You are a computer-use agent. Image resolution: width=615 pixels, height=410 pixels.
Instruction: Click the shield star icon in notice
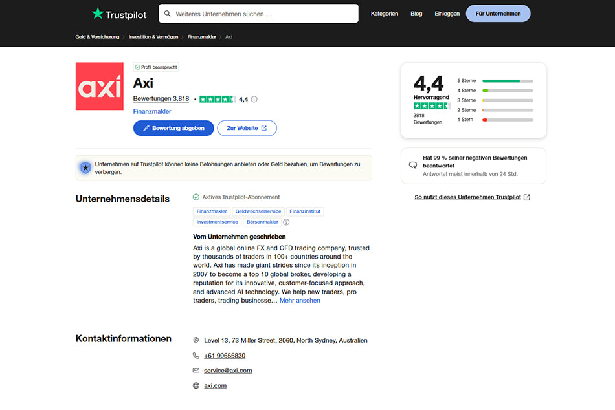[85, 167]
